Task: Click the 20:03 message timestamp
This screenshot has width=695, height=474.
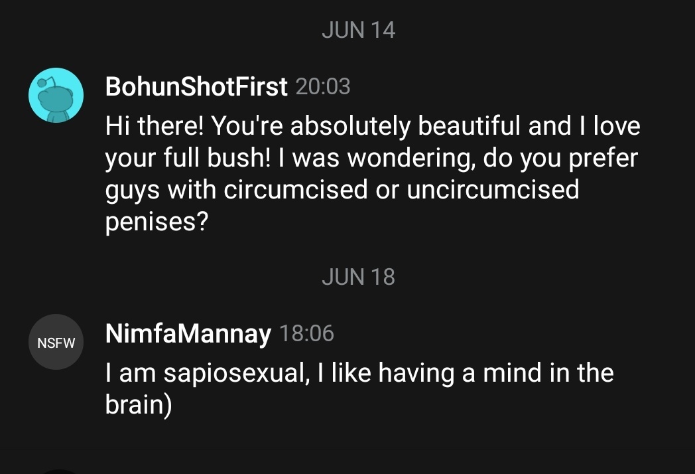Action: pos(322,86)
